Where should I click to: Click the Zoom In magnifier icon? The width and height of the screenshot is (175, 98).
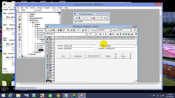(110, 34)
